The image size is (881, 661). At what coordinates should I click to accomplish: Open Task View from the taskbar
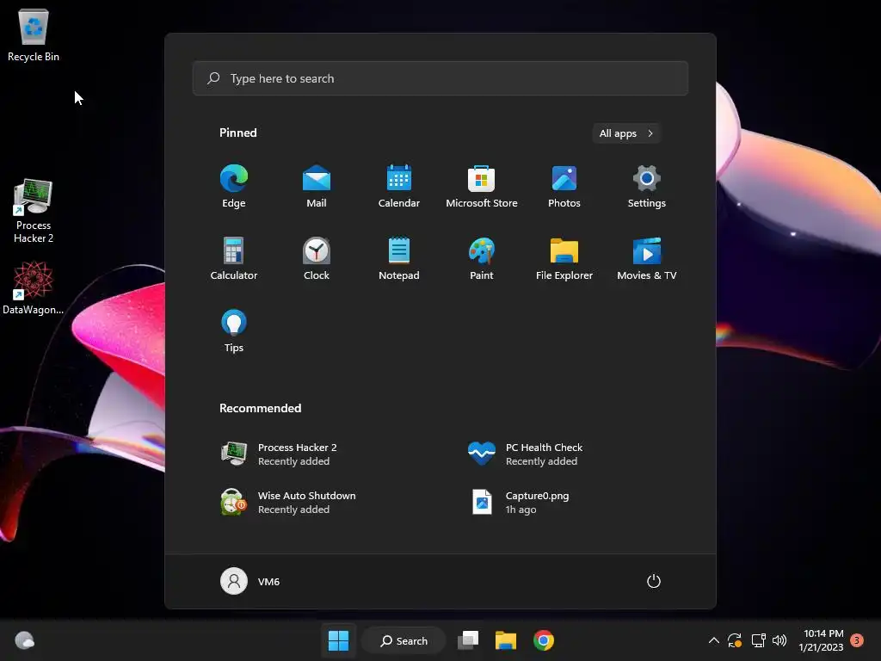(468, 640)
